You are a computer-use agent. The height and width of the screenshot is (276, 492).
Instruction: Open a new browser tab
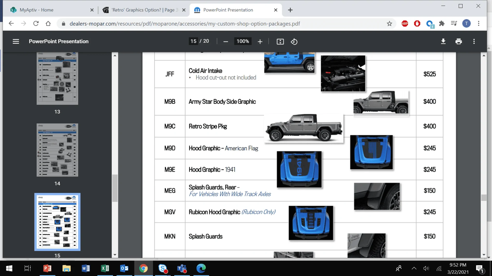pos(290,10)
